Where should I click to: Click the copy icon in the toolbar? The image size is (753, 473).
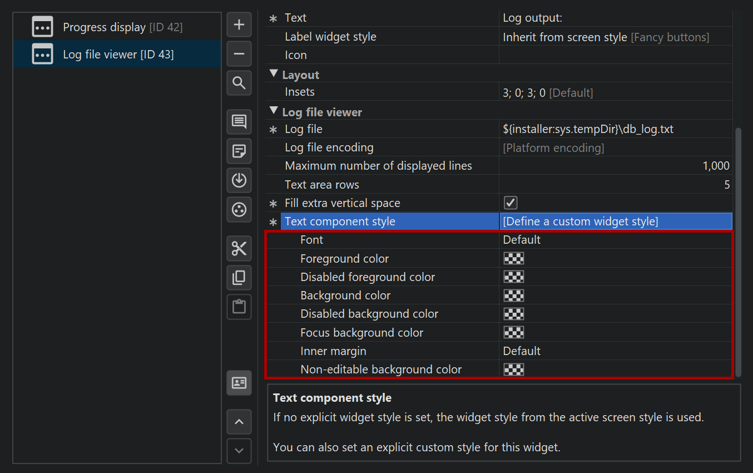(x=239, y=278)
